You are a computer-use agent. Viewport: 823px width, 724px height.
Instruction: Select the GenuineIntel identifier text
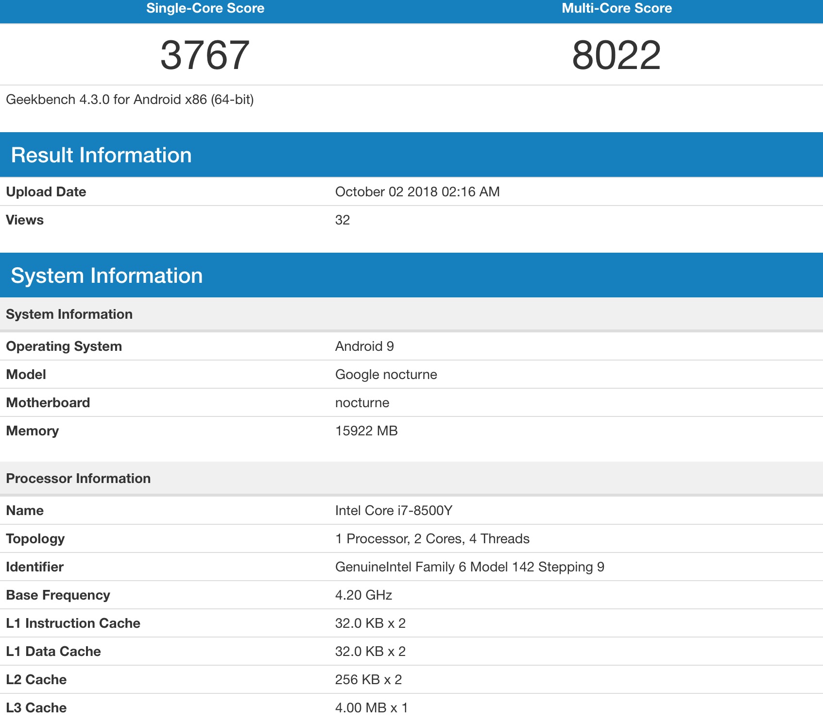[469, 567]
